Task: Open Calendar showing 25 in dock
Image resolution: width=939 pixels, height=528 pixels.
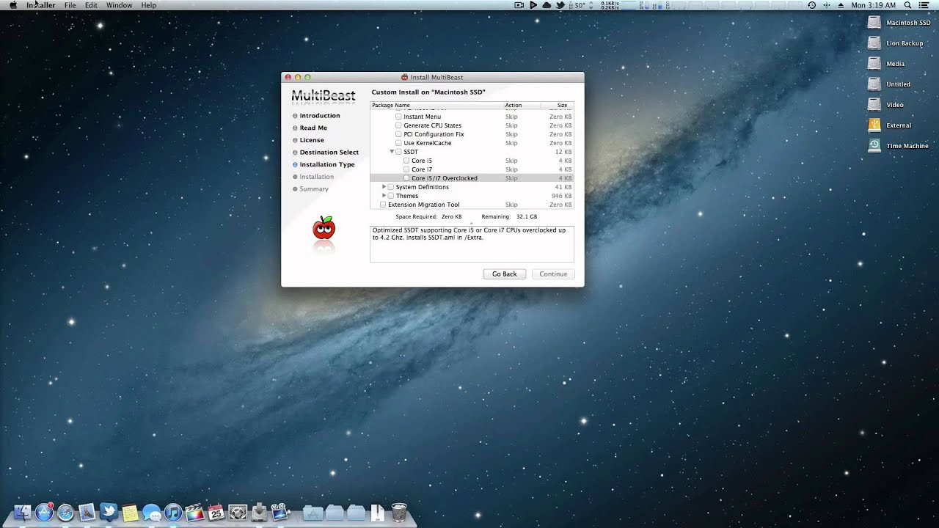Action: pos(216,512)
